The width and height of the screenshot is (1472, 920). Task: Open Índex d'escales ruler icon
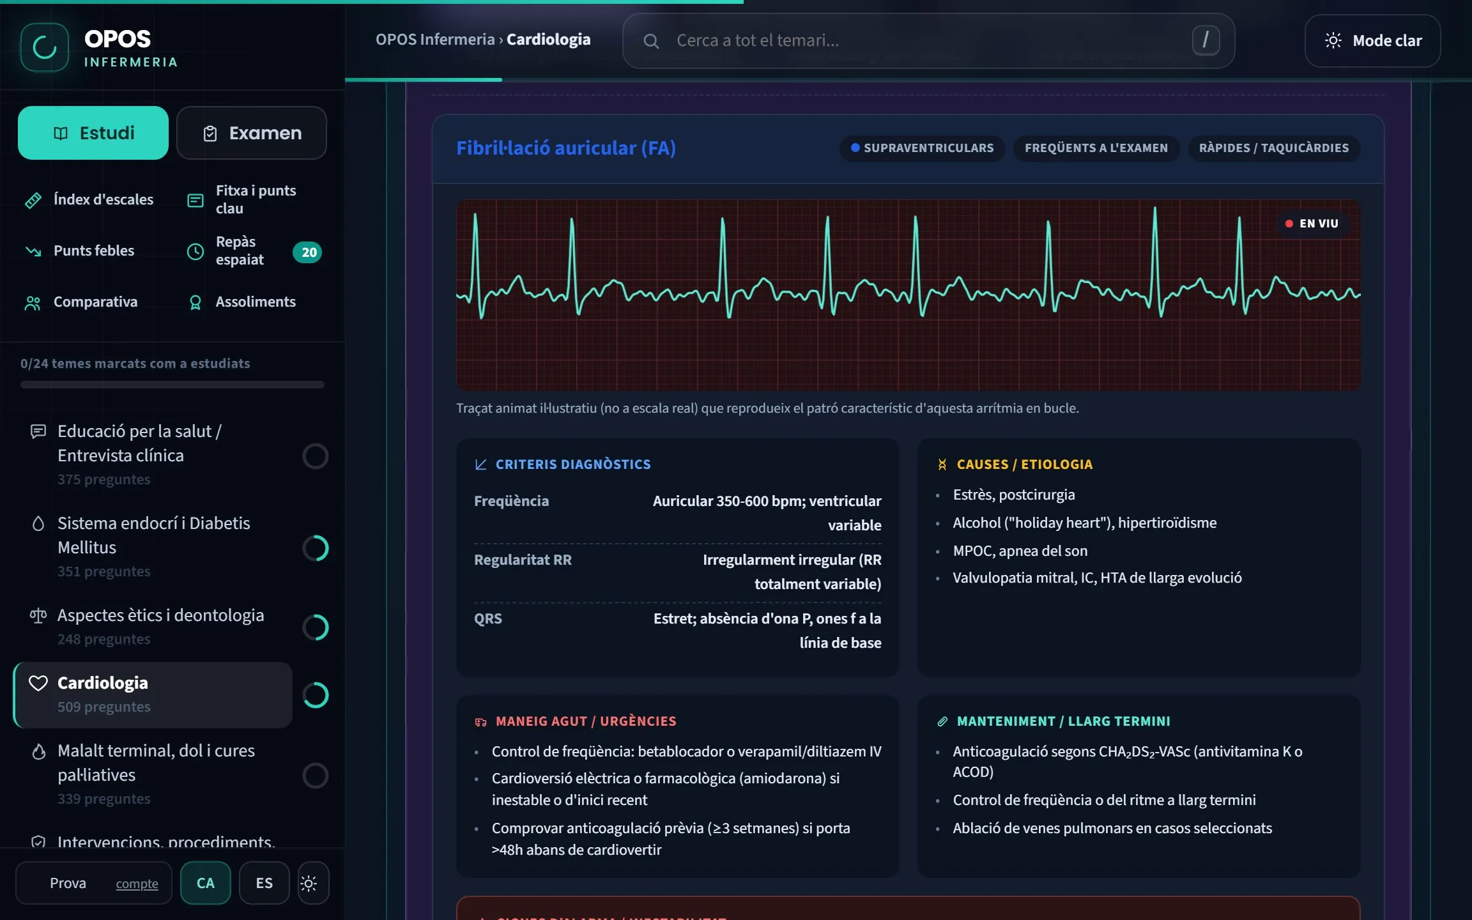33,200
